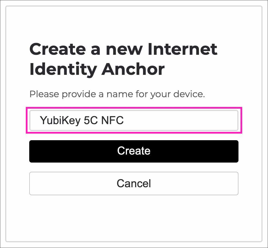Click the device name input field
The height and width of the screenshot is (248, 268).
click(134, 120)
